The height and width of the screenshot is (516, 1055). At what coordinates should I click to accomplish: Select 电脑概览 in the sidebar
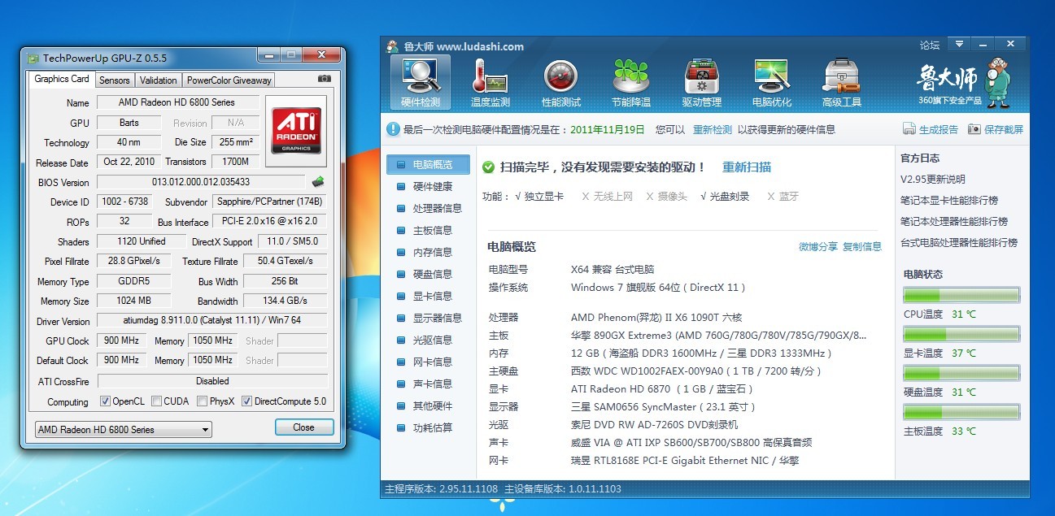click(x=429, y=164)
